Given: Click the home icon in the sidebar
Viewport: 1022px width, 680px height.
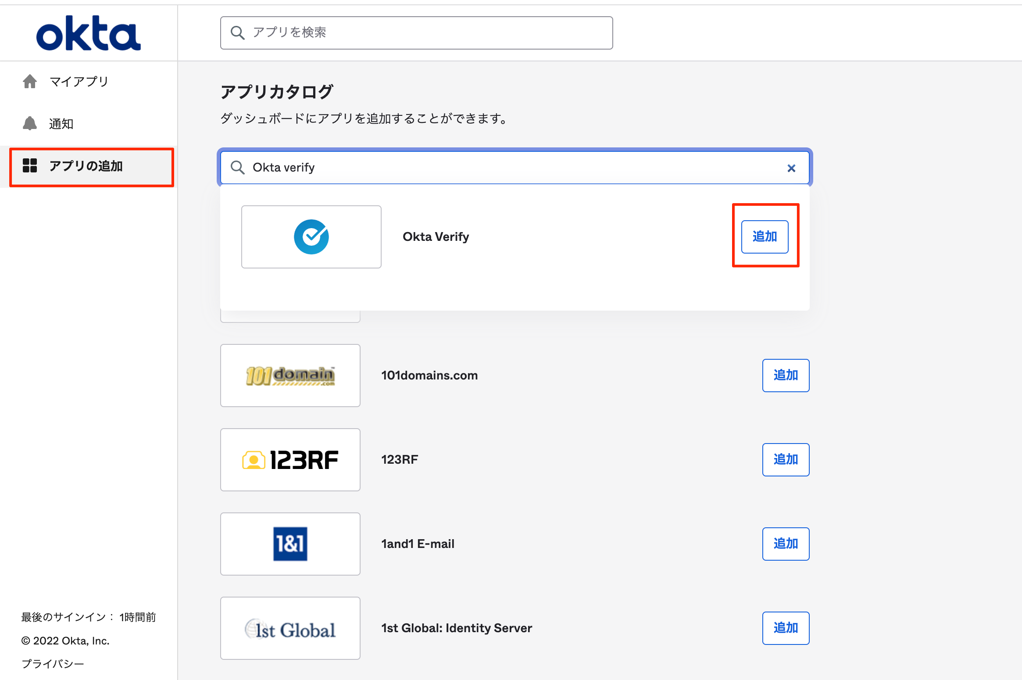Looking at the screenshot, I should click(x=30, y=82).
